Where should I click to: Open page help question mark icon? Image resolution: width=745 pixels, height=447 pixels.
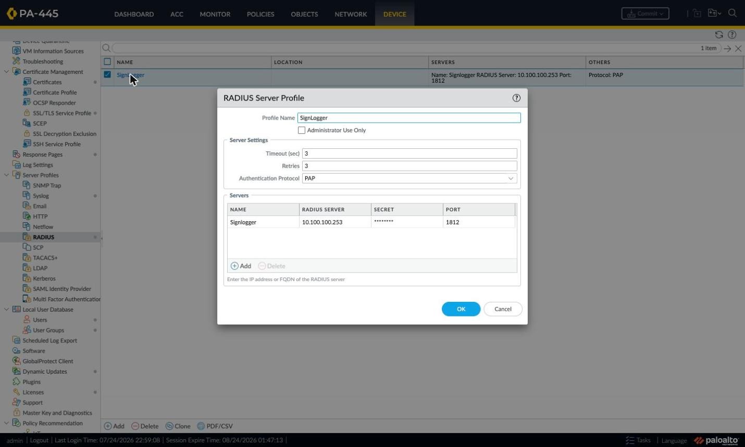pyautogui.click(x=732, y=34)
